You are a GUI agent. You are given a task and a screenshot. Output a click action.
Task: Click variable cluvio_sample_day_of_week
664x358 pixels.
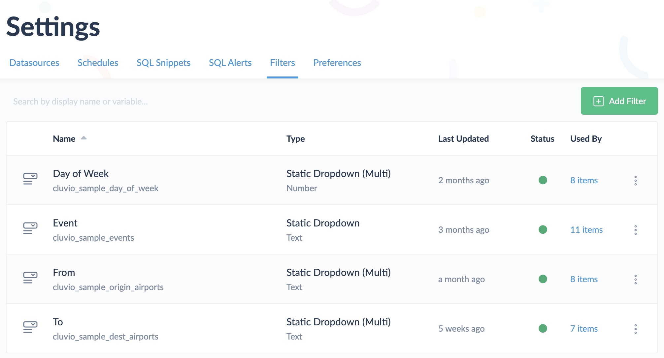coord(106,188)
